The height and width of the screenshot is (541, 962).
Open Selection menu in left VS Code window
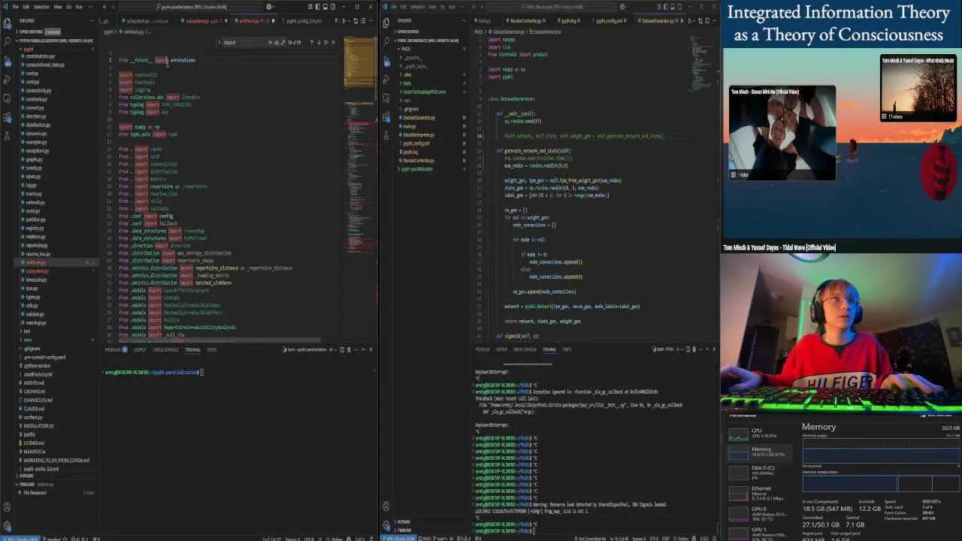point(41,7)
